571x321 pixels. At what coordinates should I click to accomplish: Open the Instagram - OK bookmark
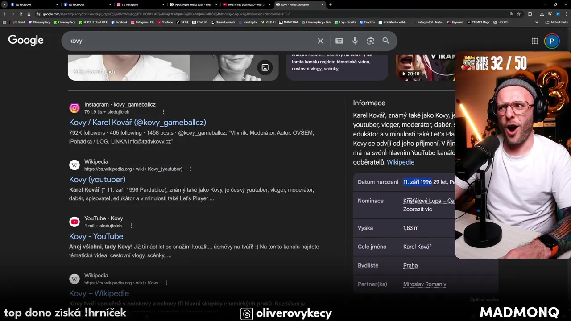click(x=143, y=22)
